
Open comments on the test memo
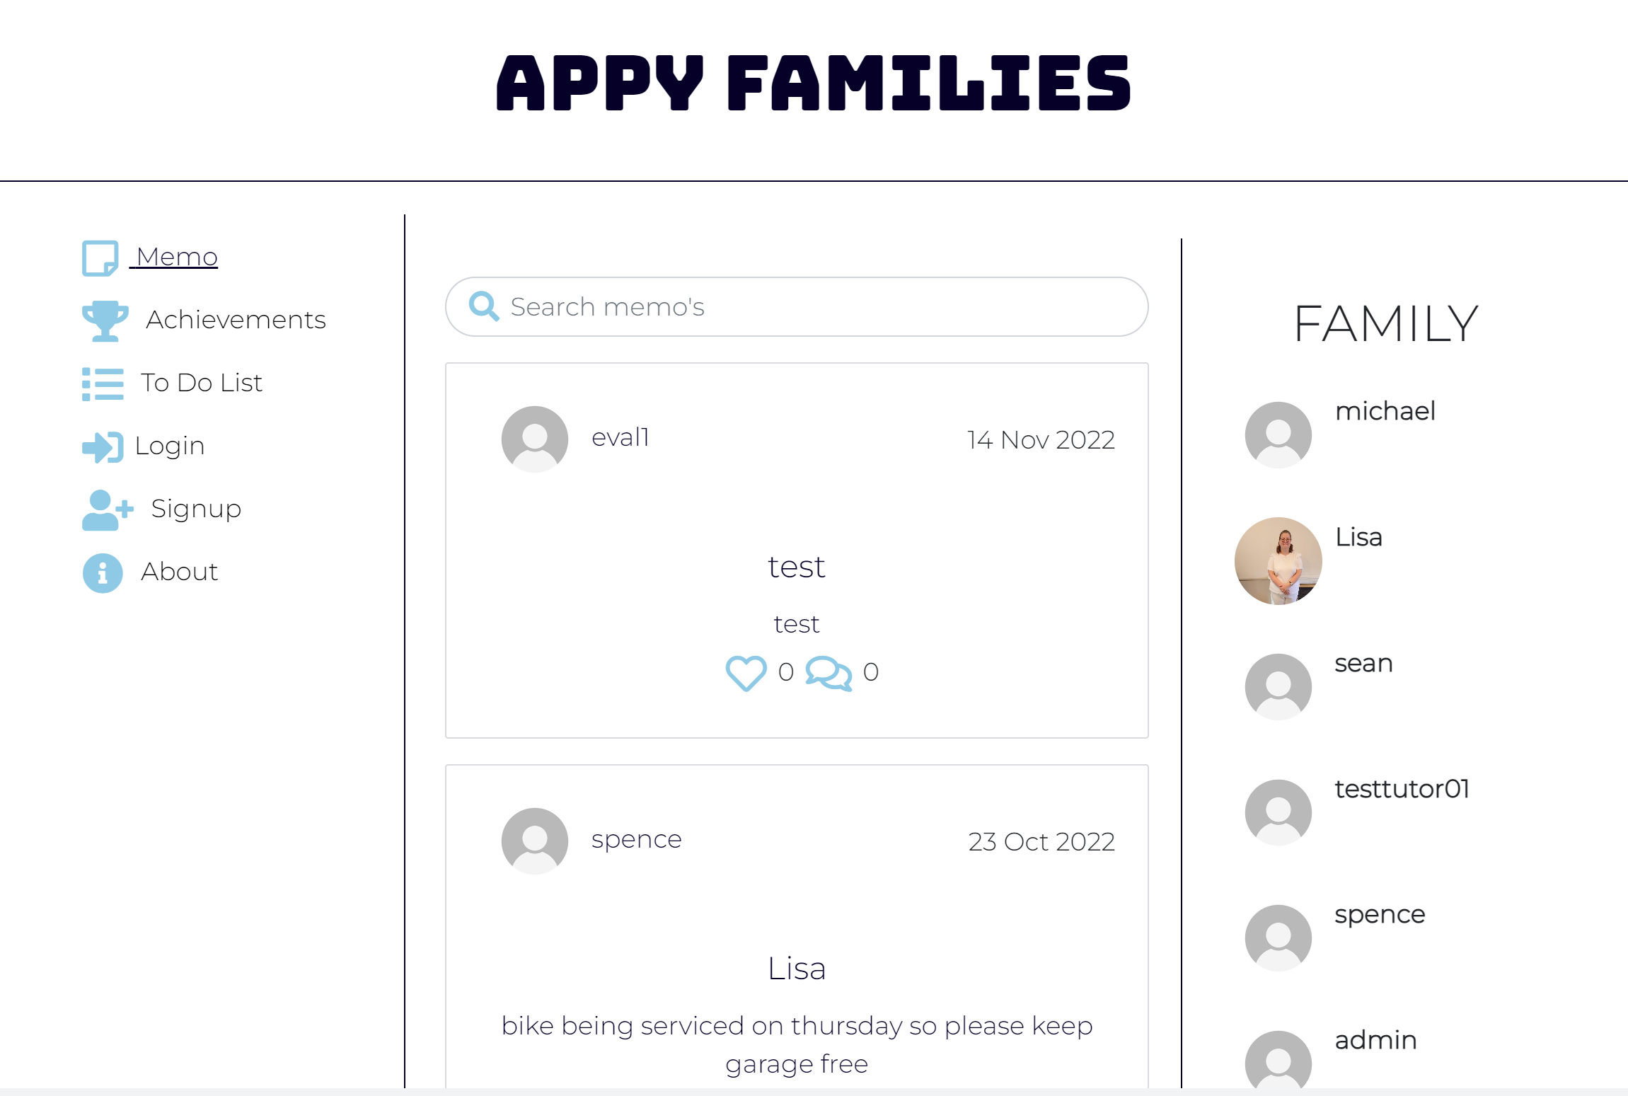(829, 673)
